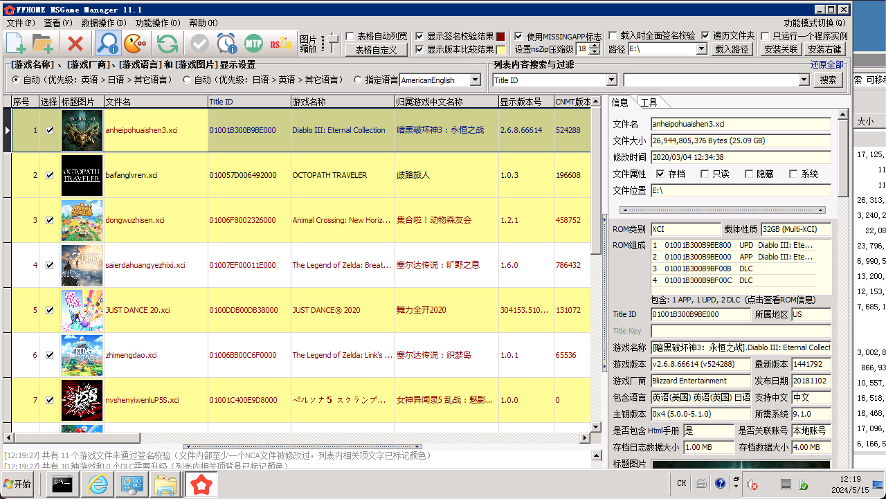The width and height of the screenshot is (886, 499).
Task: Click the green MTP icon
Action: 253,44
